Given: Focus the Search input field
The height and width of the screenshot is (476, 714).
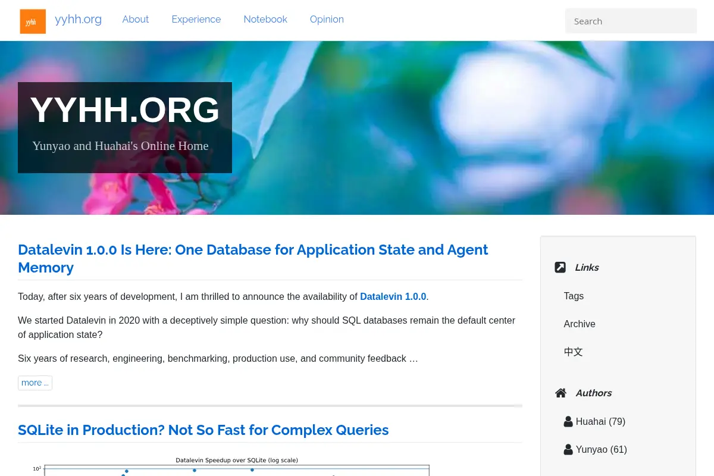Looking at the screenshot, I should point(631,21).
